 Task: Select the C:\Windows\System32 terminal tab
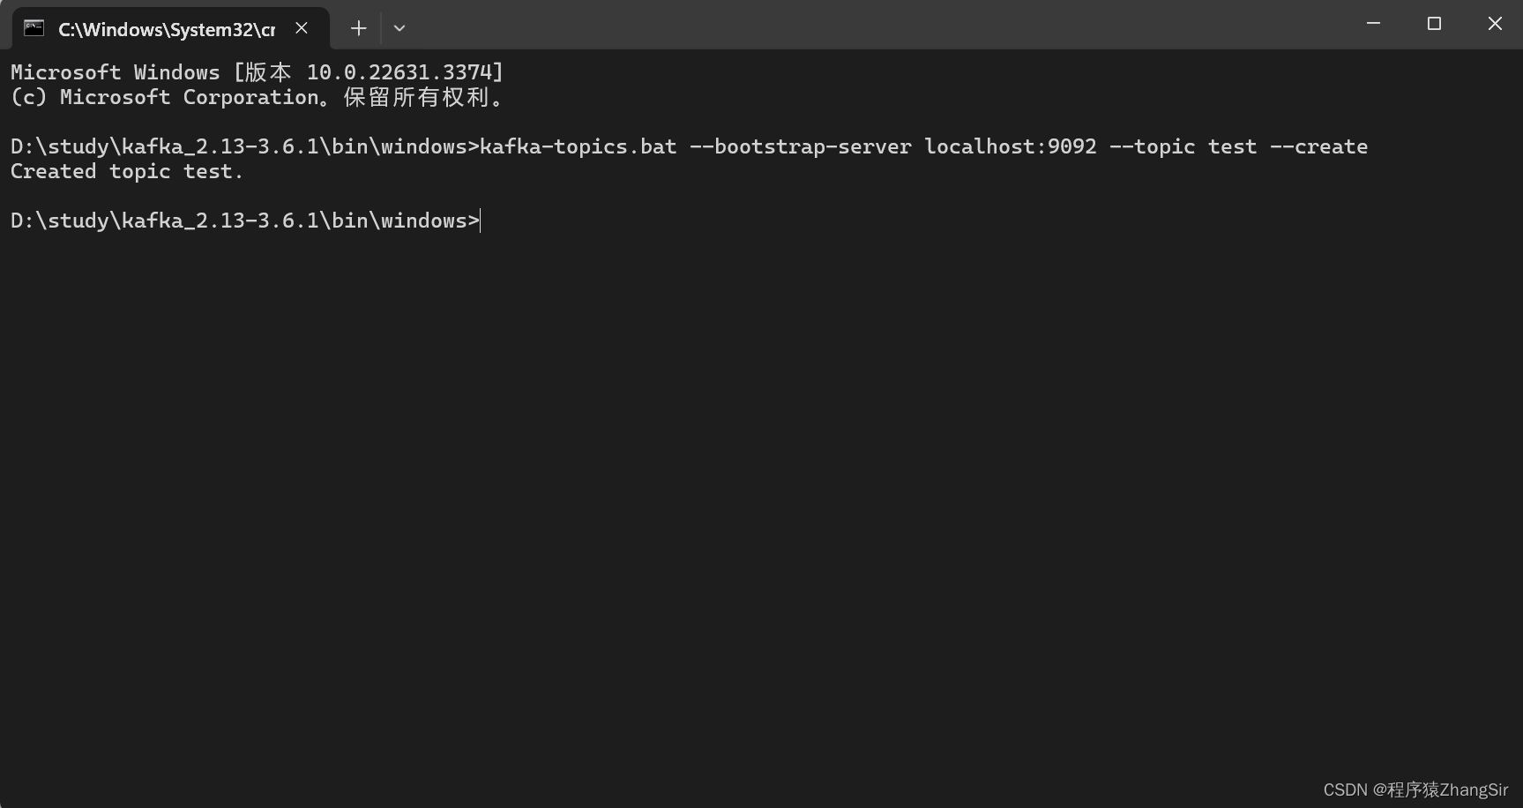(166, 29)
